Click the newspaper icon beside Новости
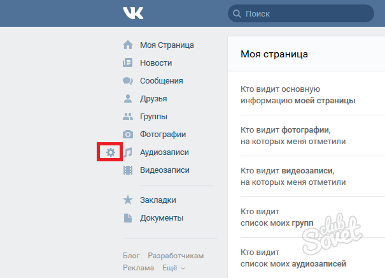The height and width of the screenshot is (278, 385). [x=128, y=62]
